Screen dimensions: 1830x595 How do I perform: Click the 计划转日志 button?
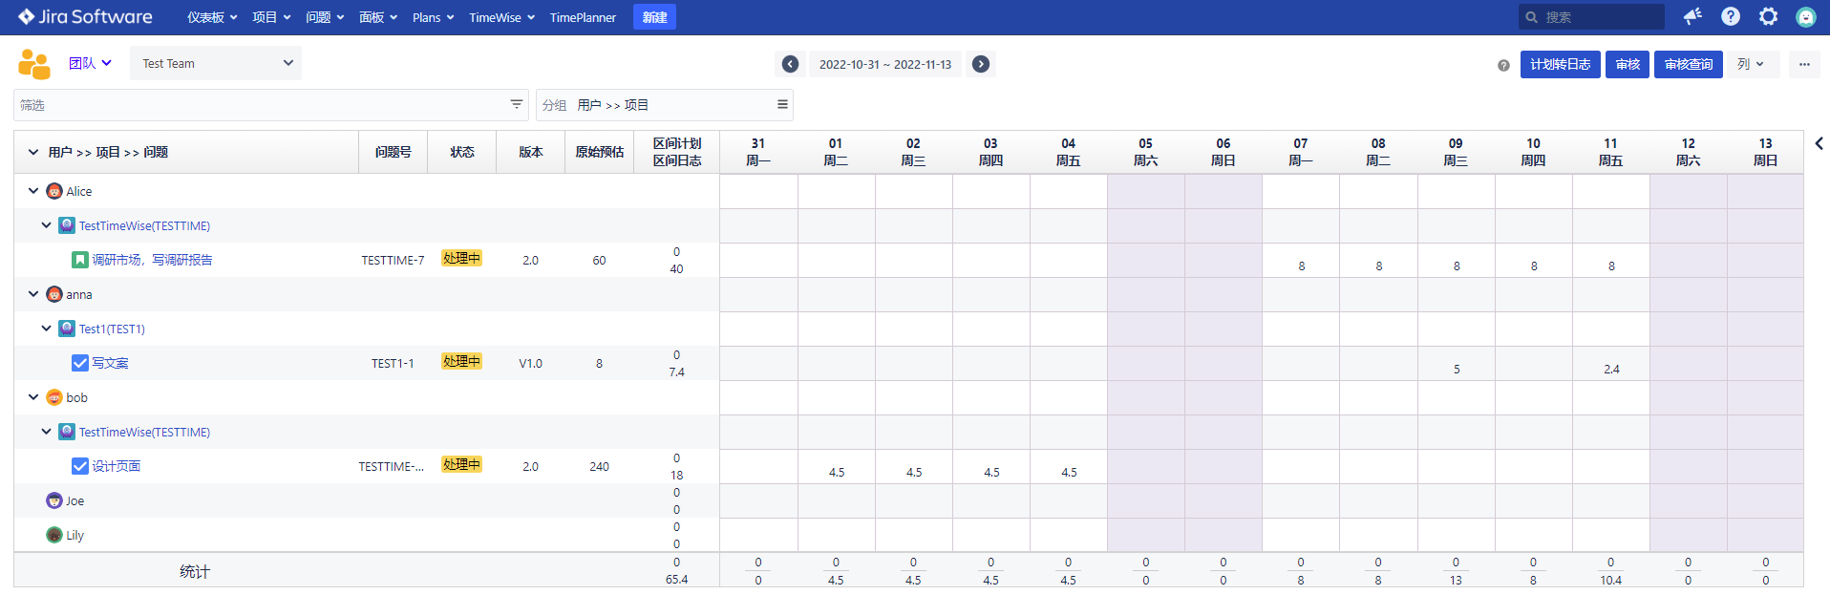click(1559, 64)
